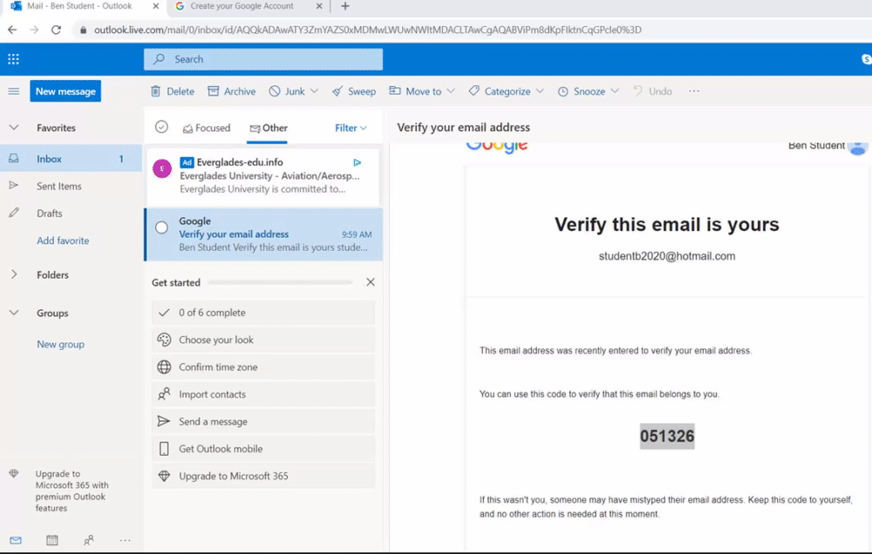This screenshot has height=554, width=872.
Task: Close the Get started panel
Action: [371, 282]
